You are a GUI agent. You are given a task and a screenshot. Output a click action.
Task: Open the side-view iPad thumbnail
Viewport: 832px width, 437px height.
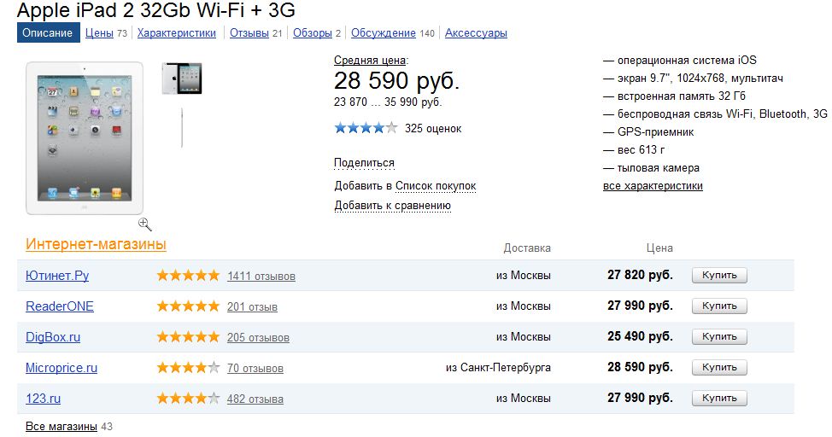click(182, 126)
